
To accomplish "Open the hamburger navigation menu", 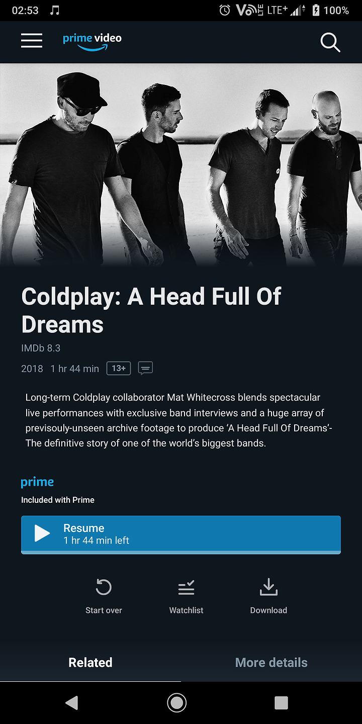I will pyautogui.click(x=32, y=41).
